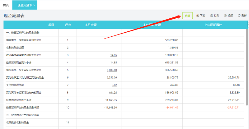Image resolution: width=249 pixels, height=129 pixels.
Task: Click the 14.85 monthly inflow subtotal in row 4
Action: [114, 62]
